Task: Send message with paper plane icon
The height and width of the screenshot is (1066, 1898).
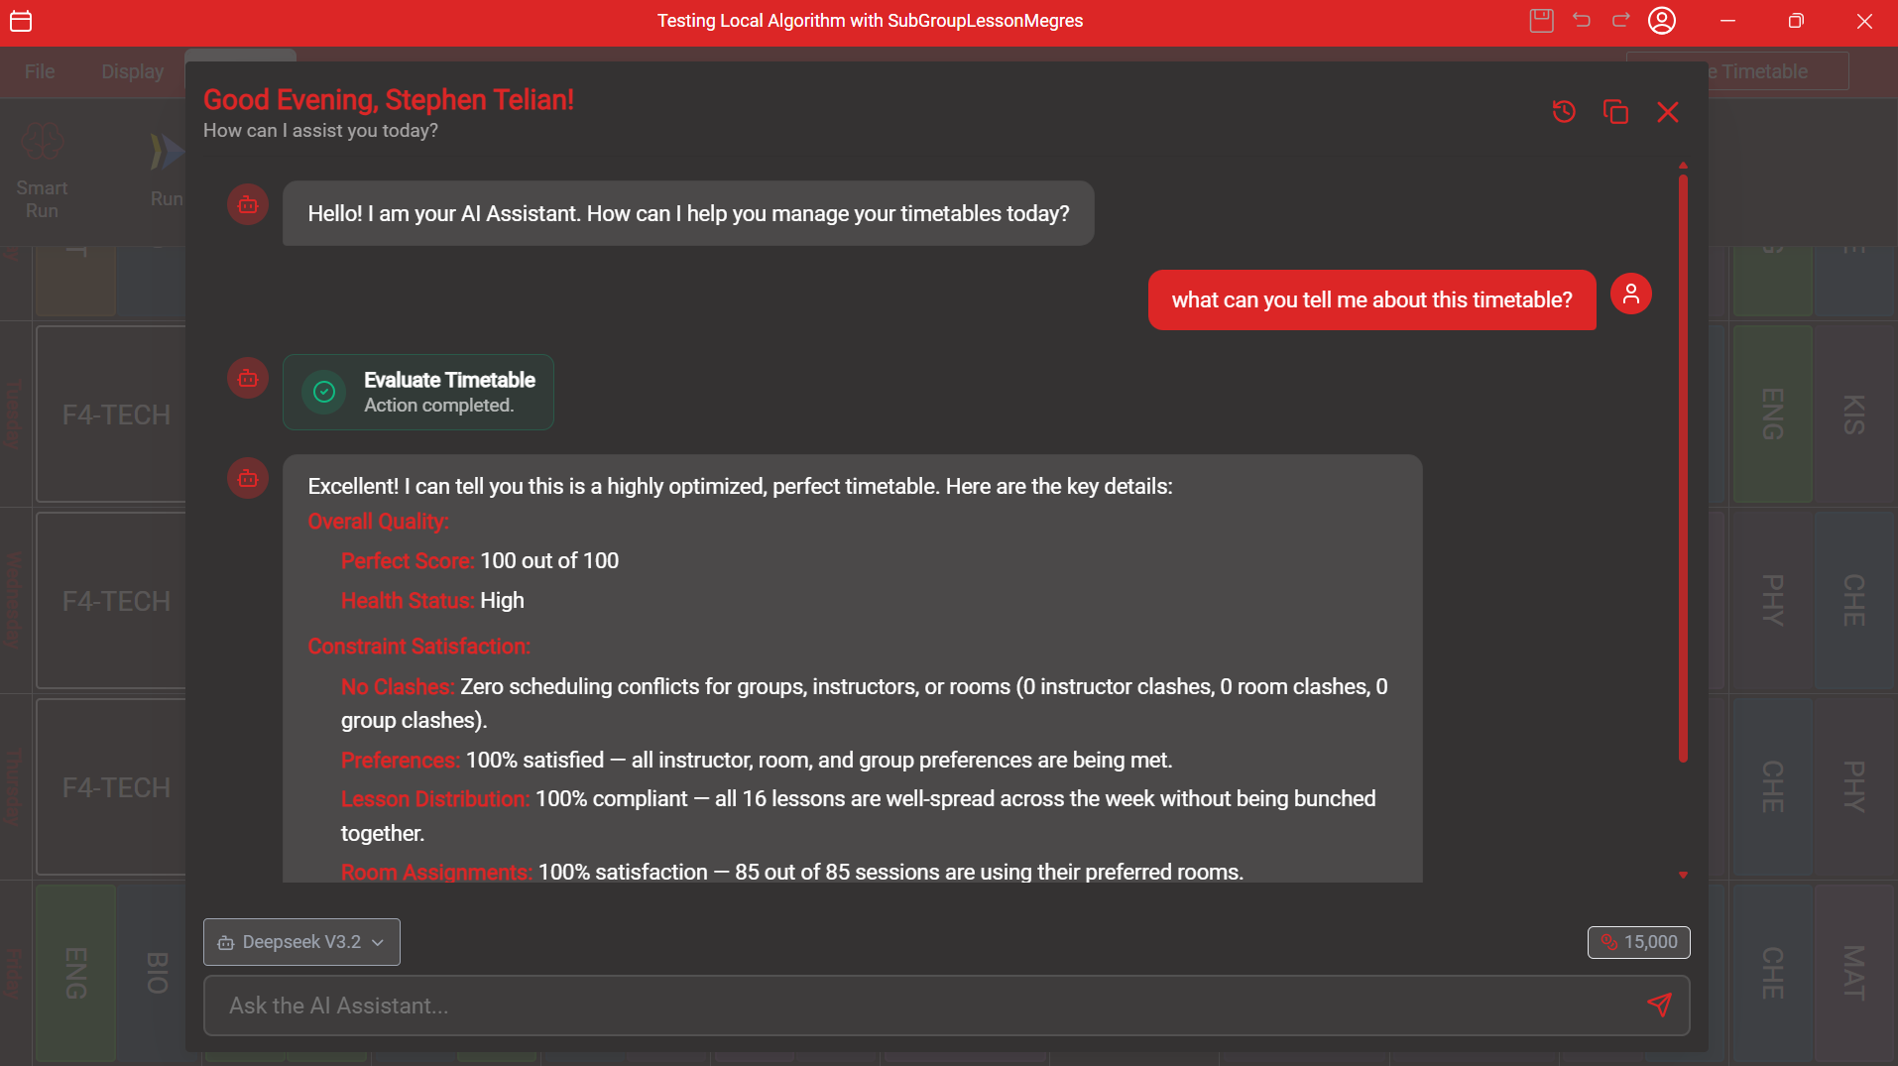Action: [x=1659, y=1005]
